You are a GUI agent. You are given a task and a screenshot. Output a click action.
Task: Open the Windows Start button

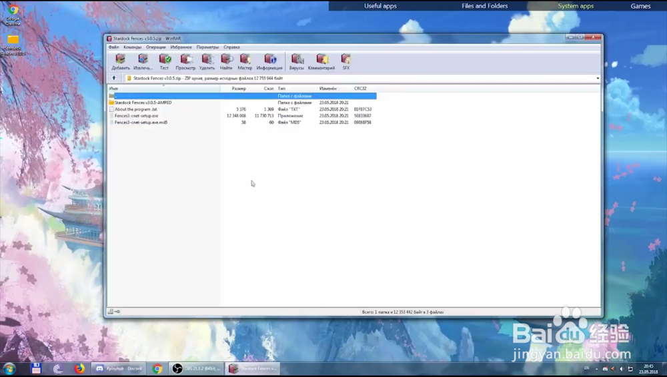(9, 368)
